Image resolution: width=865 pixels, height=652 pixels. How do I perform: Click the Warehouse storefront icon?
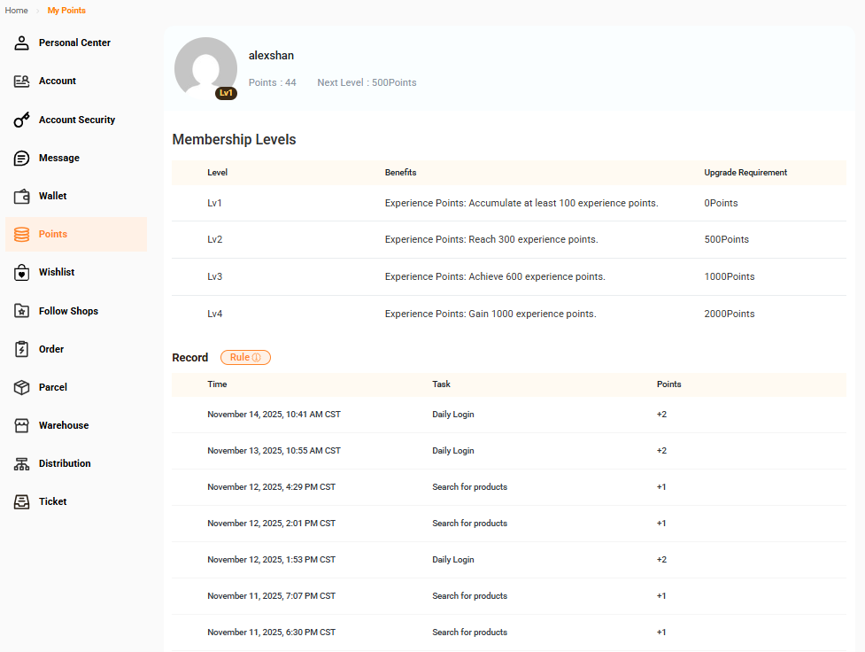pyautogui.click(x=22, y=425)
